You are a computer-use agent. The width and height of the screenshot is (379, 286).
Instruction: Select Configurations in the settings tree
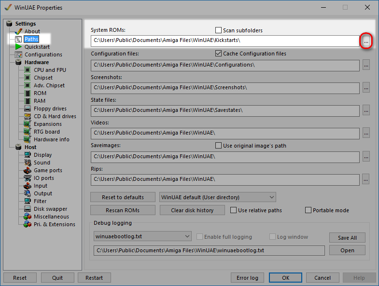[43, 54]
